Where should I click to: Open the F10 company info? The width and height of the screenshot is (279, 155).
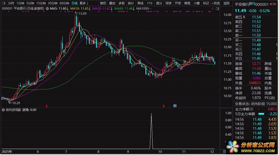click(150, 3)
